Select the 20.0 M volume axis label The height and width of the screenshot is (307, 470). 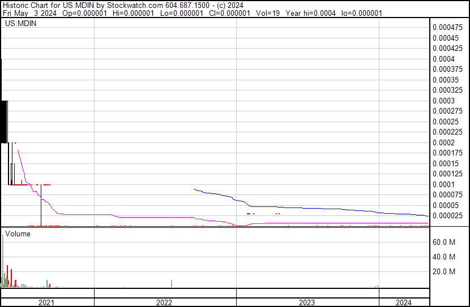(x=444, y=271)
